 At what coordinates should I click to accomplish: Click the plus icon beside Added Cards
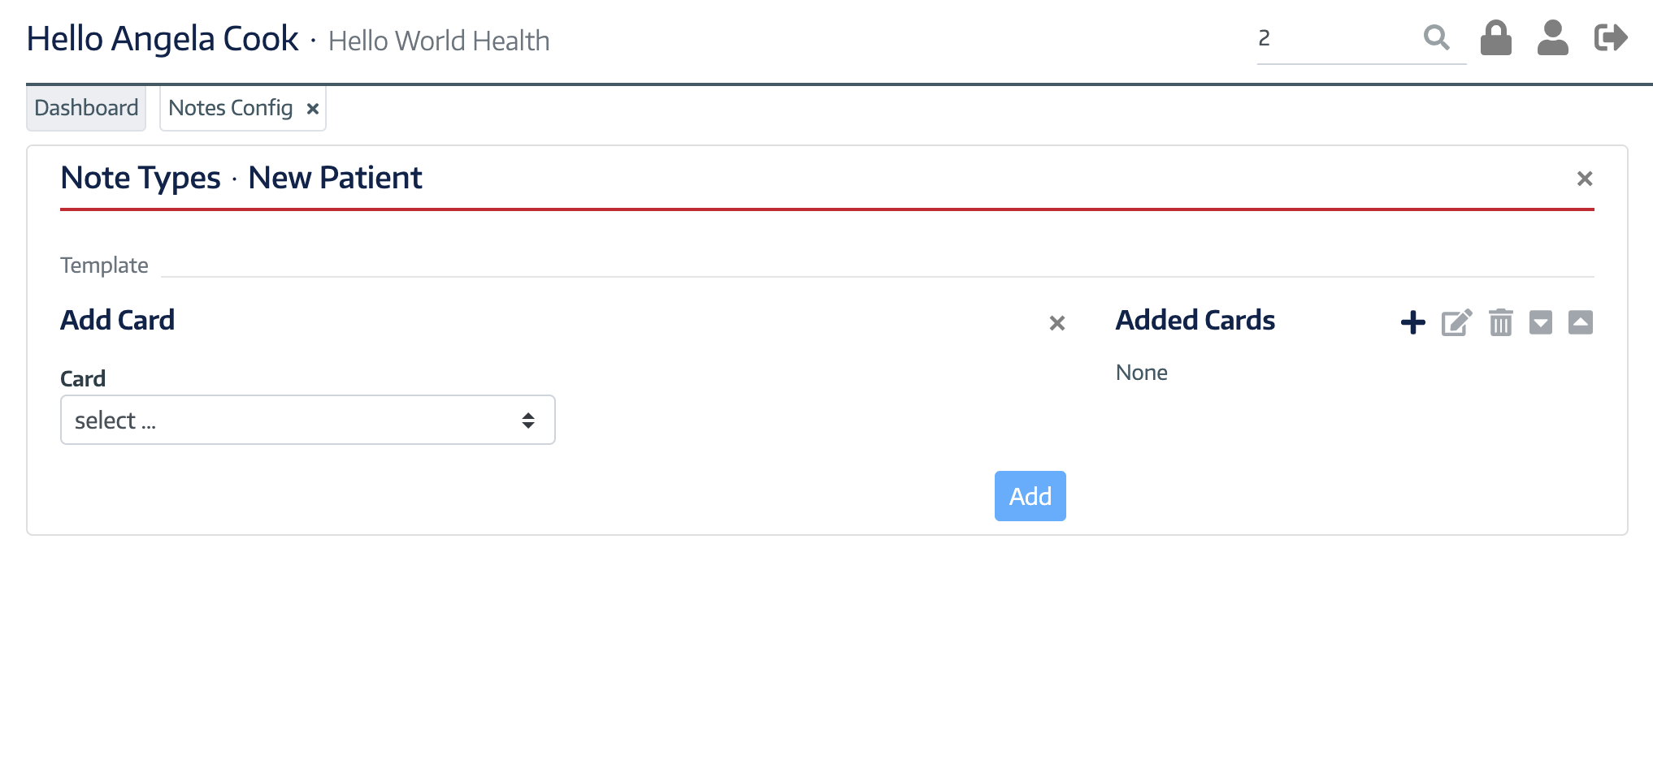[x=1413, y=322]
